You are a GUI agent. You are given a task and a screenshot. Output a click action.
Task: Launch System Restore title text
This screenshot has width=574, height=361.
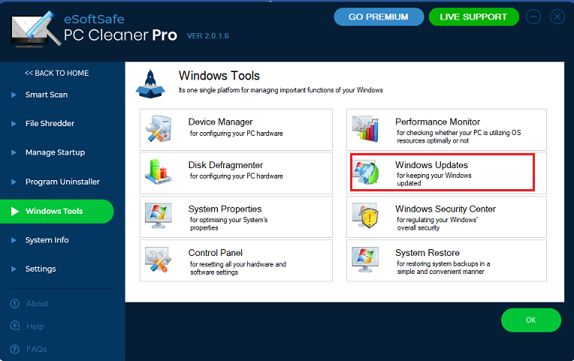click(x=427, y=253)
